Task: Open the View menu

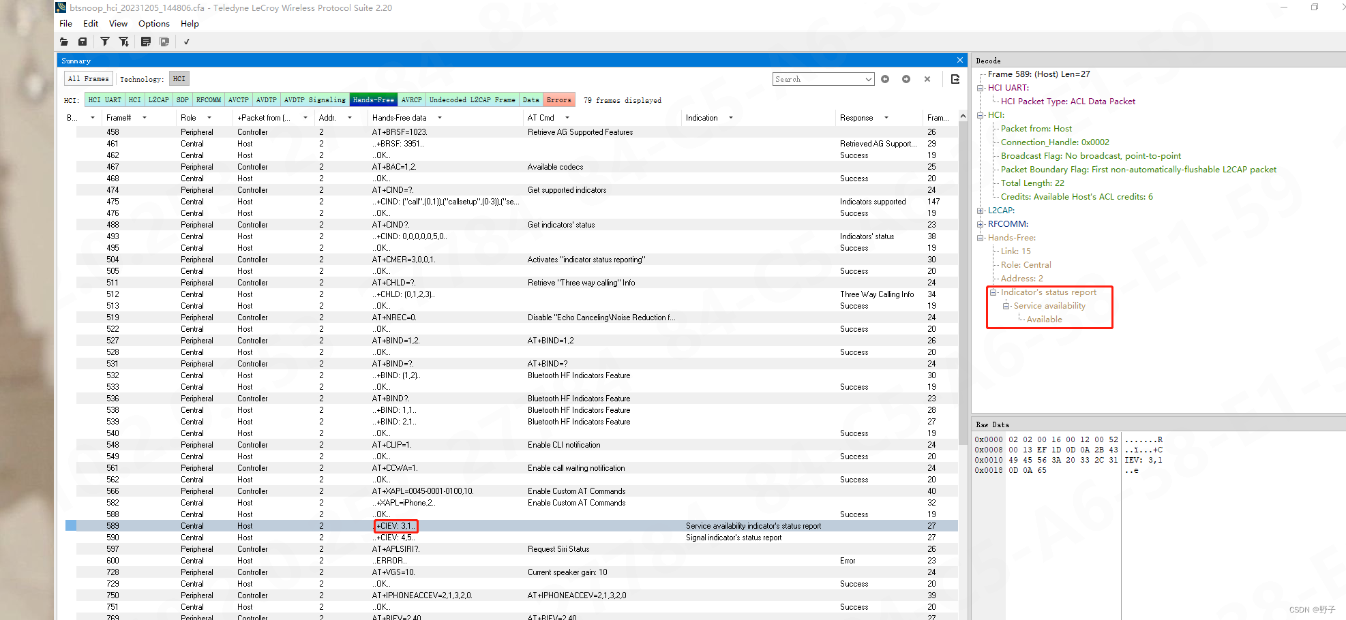Action: pyautogui.click(x=117, y=23)
